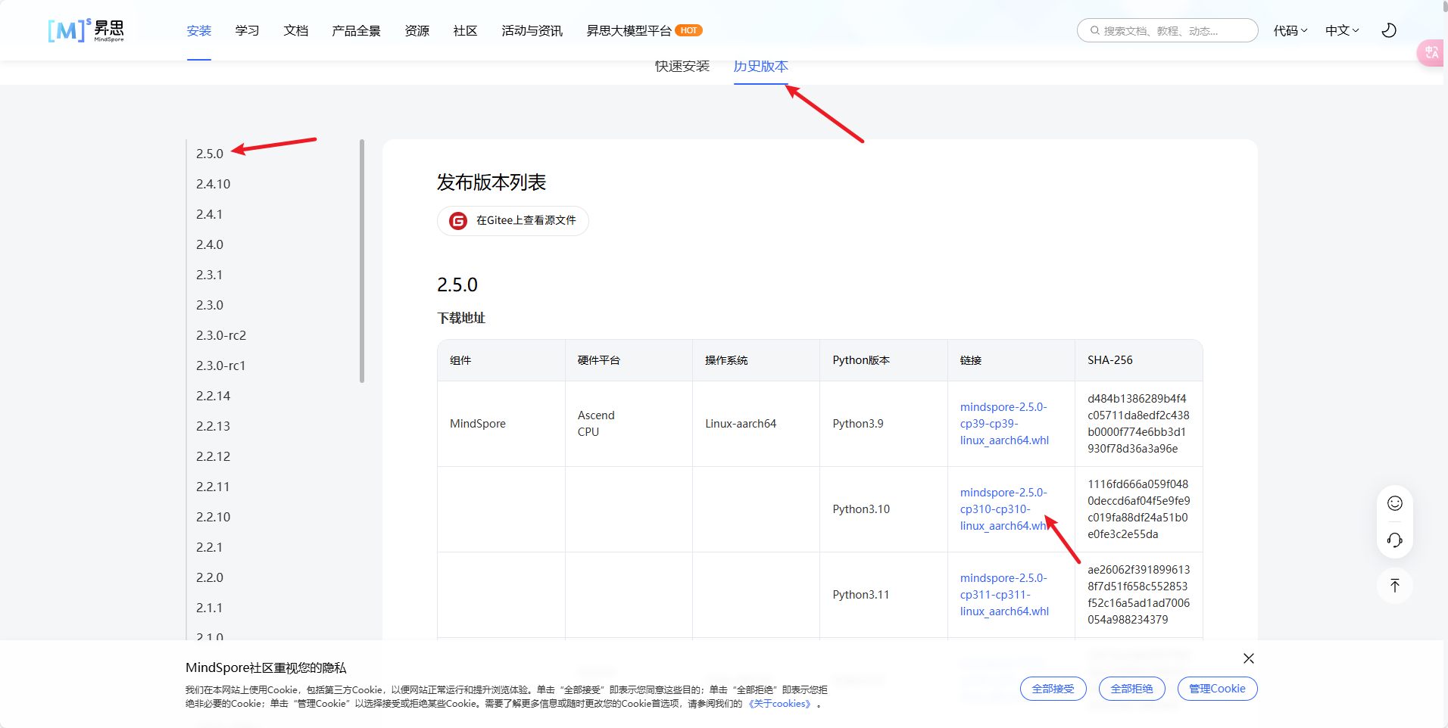Select version 2.2.13 in sidebar

click(214, 426)
